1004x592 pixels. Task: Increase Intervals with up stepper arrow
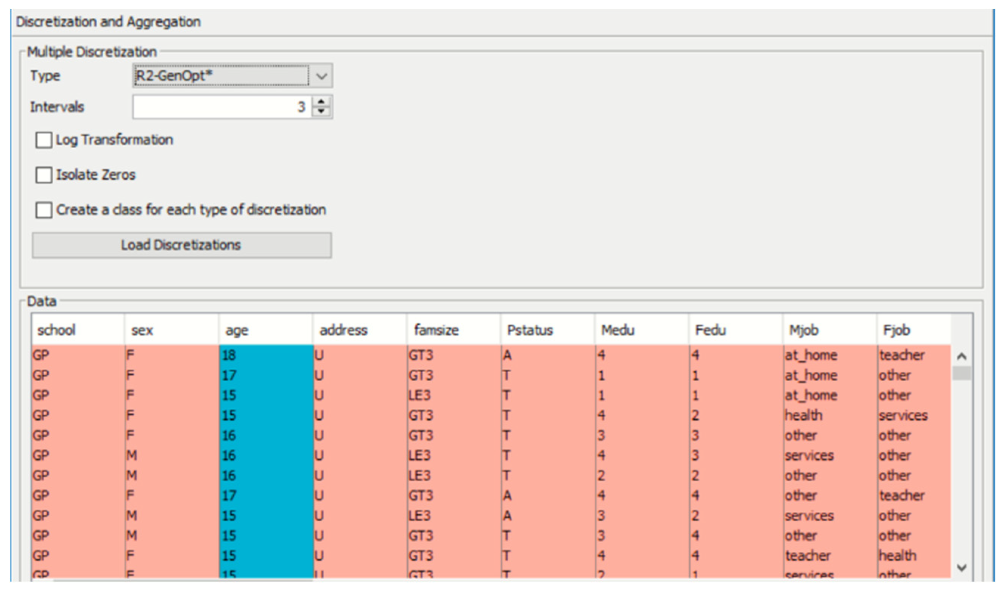(x=321, y=101)
